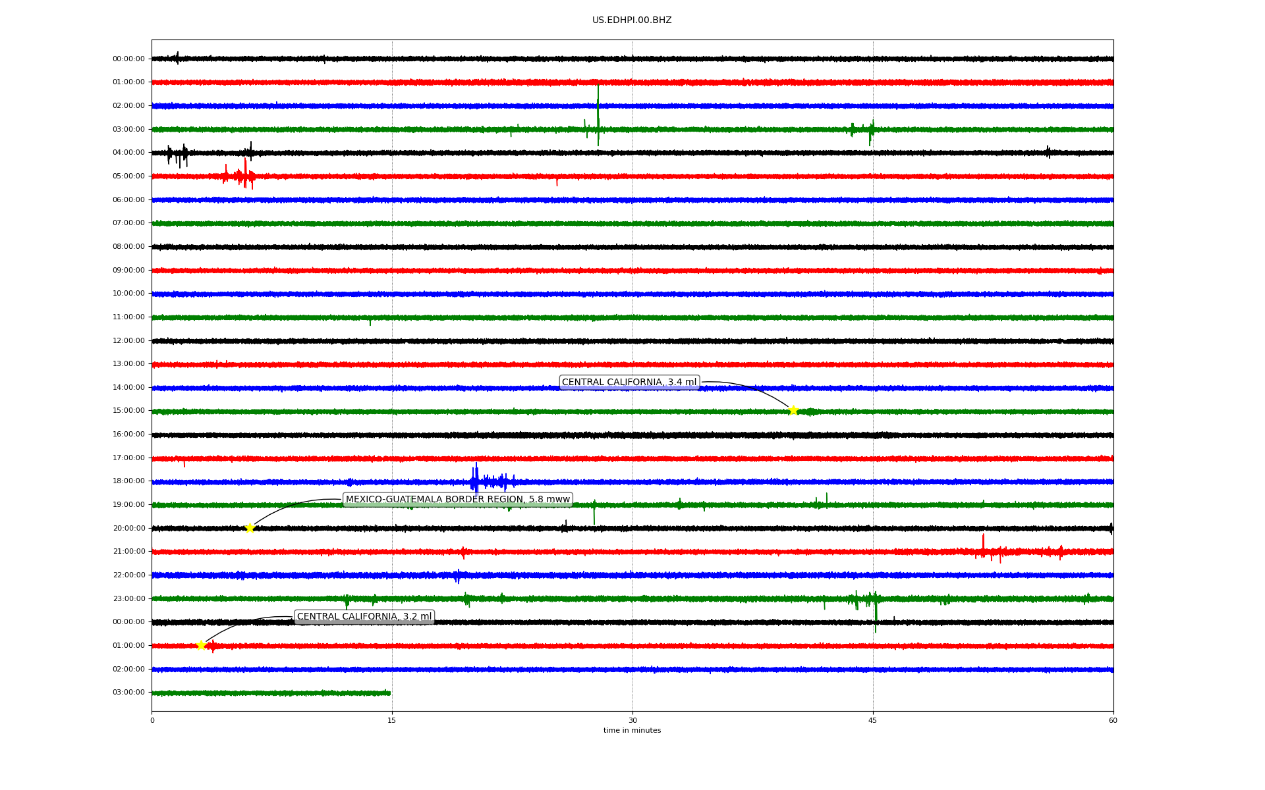The image size is (1265, 790).
Task: Click the 45 tick on the time axis
Action: 873,720
